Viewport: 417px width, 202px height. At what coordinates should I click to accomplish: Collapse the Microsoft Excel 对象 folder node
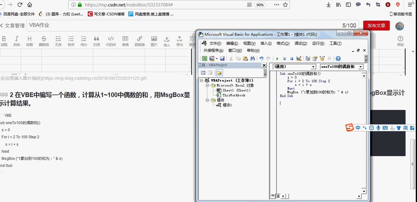click(x=207, y=85)
